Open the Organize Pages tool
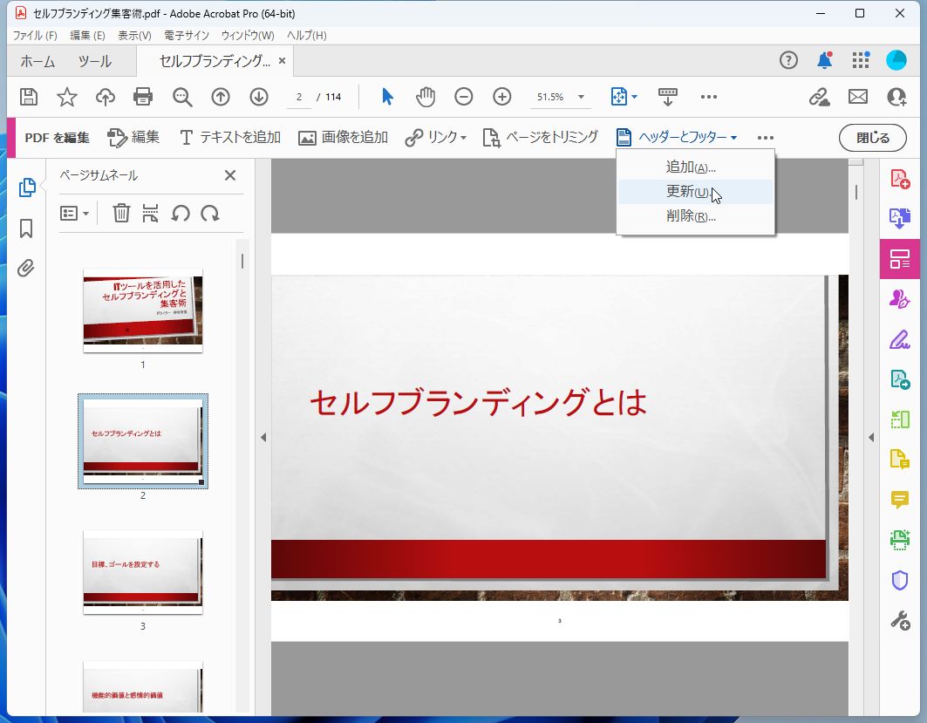 899,258
